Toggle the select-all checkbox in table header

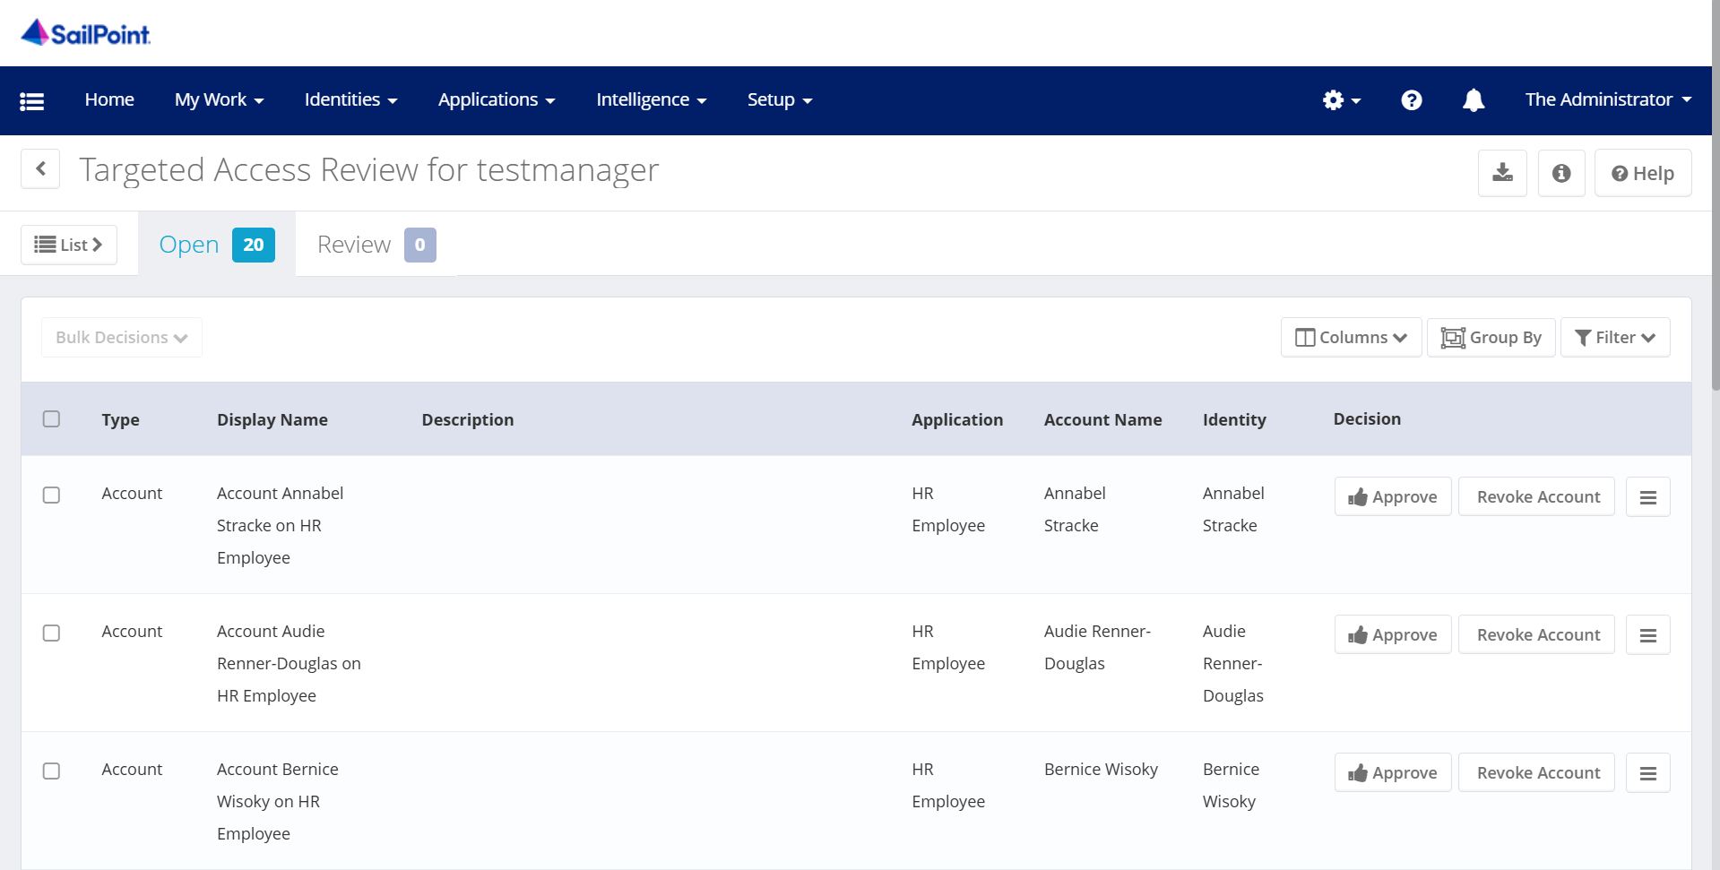(52, 419)
